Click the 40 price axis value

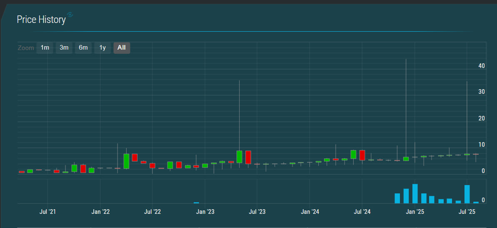pyautogui.click(x=482, y=66)
